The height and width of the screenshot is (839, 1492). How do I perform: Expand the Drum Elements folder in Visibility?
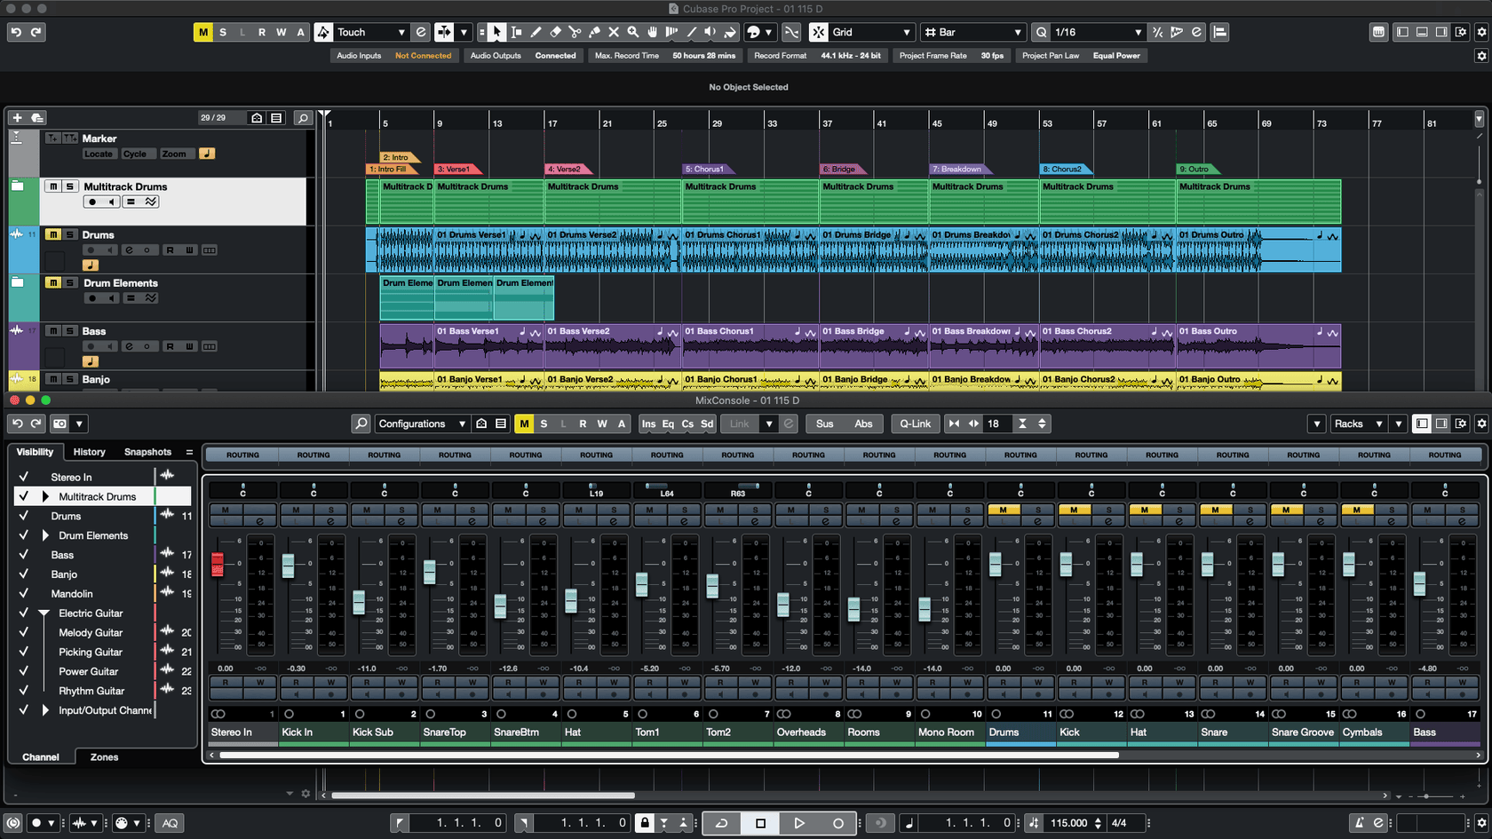[45, 535]
